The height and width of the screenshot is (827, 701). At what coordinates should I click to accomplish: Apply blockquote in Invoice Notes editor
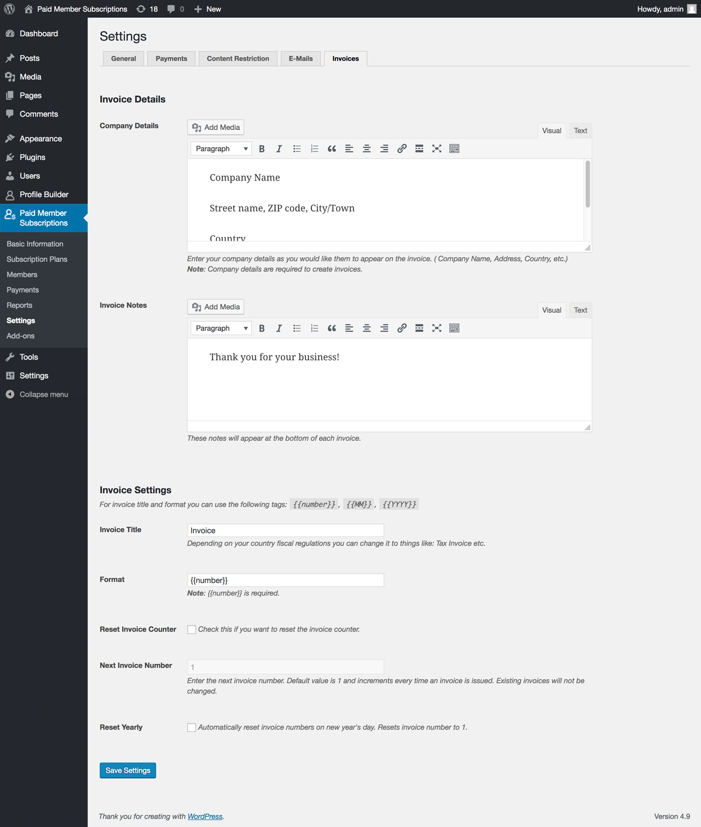coord(332,328)
